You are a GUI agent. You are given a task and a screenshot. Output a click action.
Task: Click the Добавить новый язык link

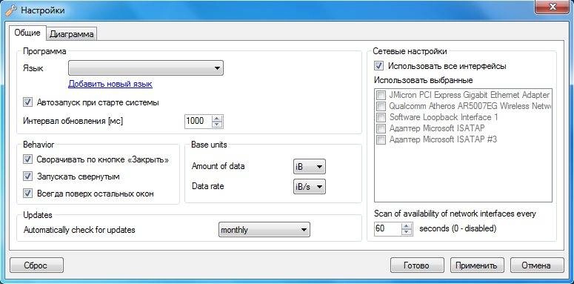[110, 84]
